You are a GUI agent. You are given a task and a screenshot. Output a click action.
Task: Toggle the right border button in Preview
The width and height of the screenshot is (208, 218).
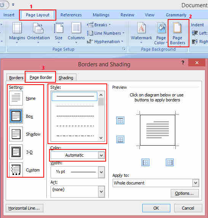tap(170, 162)
